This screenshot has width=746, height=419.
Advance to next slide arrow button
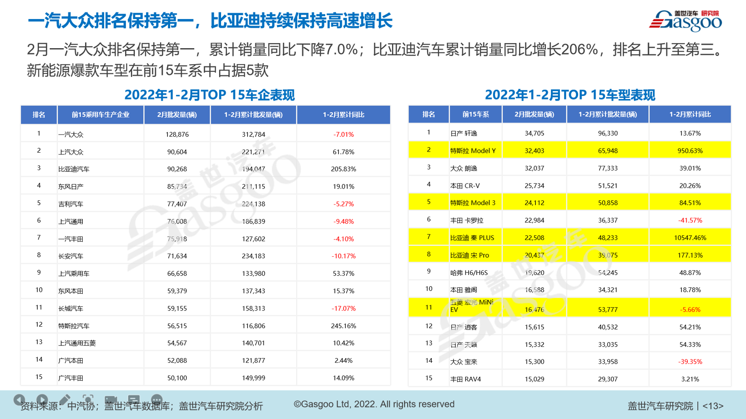[42, 400]
